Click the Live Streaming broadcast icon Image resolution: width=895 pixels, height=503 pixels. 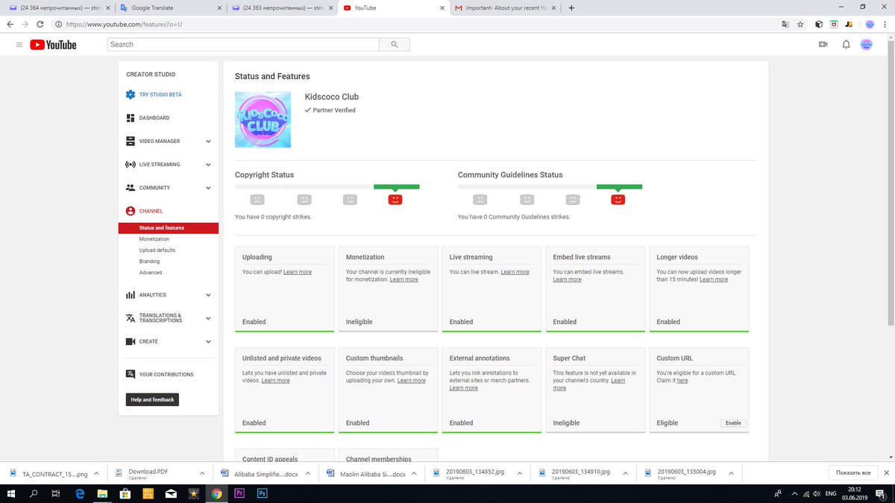[131, 164]
